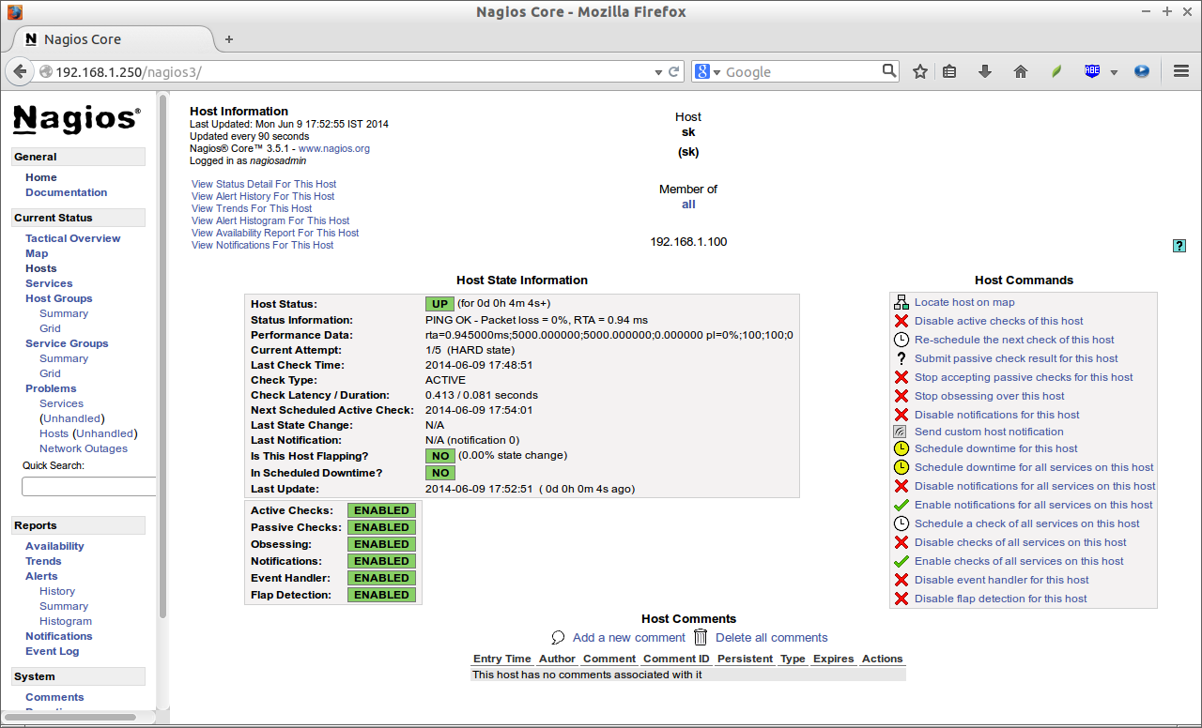This screenshot has width=1202, height=728.
Task: Click question mark icon for passive check result
Action: click(901, 358)
